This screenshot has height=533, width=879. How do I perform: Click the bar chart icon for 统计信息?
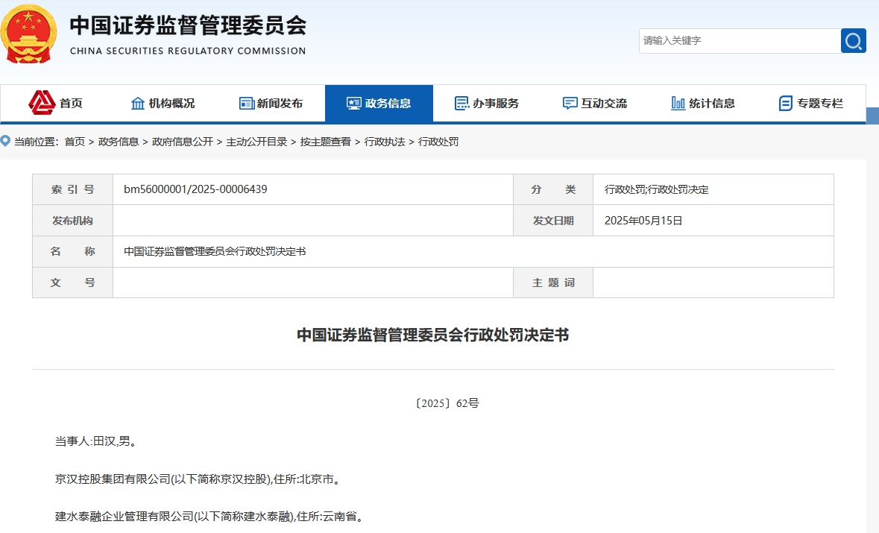coord(678,103)
